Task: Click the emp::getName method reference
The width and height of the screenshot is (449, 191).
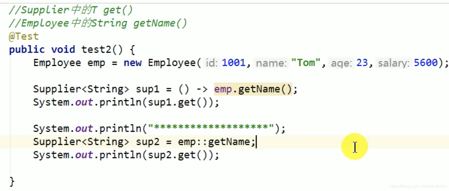Action: click(215, 142)
